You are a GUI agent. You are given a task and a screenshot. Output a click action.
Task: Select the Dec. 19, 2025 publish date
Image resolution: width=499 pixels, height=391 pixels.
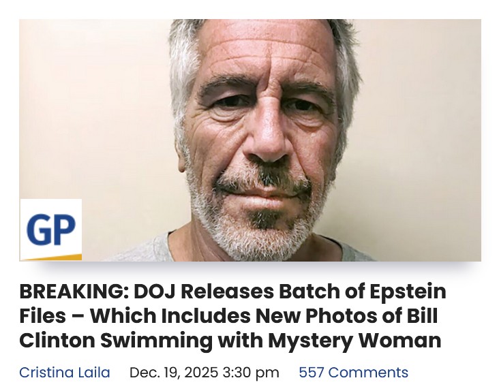click(x=174, y=372)
